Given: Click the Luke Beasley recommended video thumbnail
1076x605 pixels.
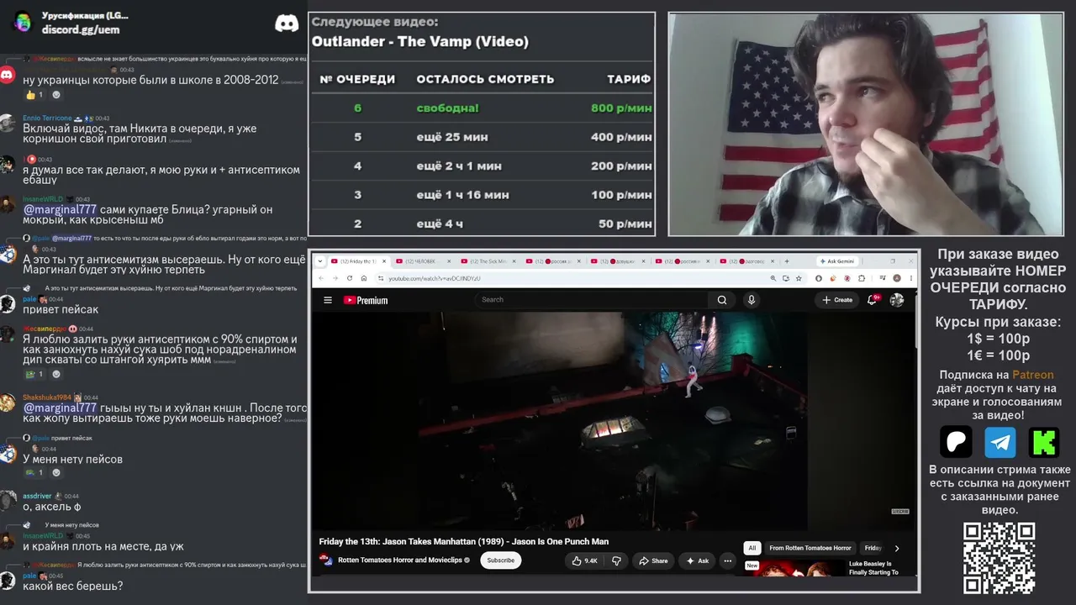Looking at the screenshot, I should click(x=794, y=567).
